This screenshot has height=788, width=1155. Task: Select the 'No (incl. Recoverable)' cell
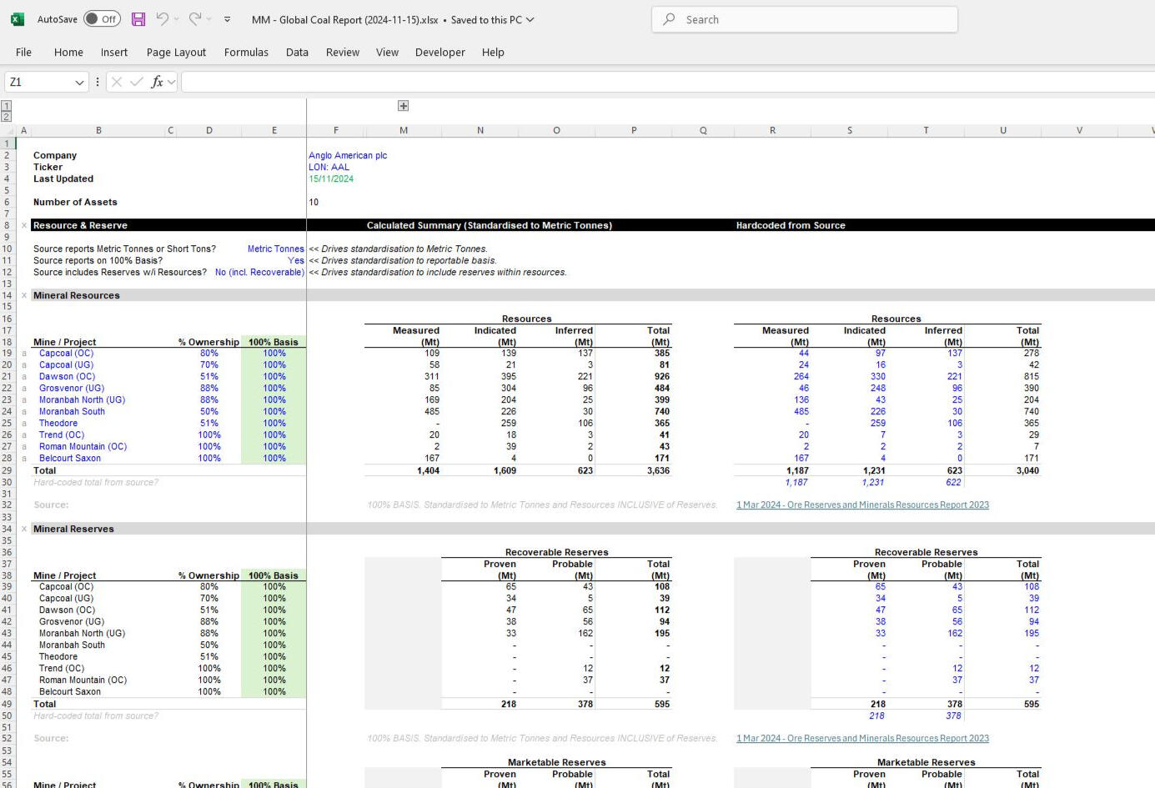(x=259, y=272)
